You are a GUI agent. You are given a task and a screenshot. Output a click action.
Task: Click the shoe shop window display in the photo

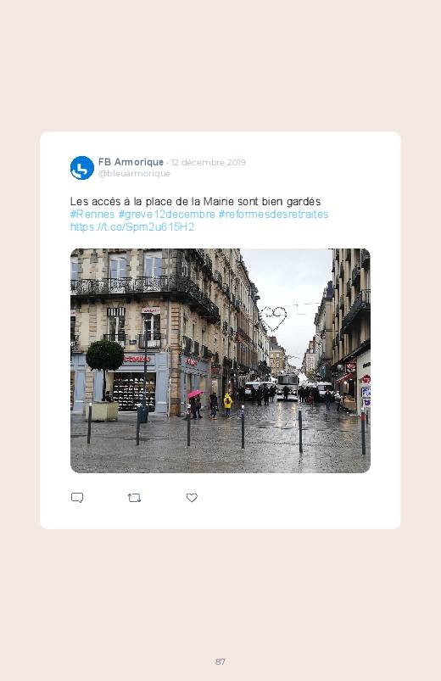(x=134, y=390)
